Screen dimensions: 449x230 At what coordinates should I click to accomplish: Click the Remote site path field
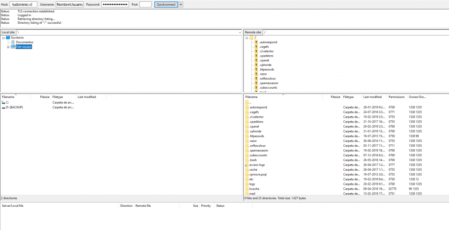(x=355, y=32)
